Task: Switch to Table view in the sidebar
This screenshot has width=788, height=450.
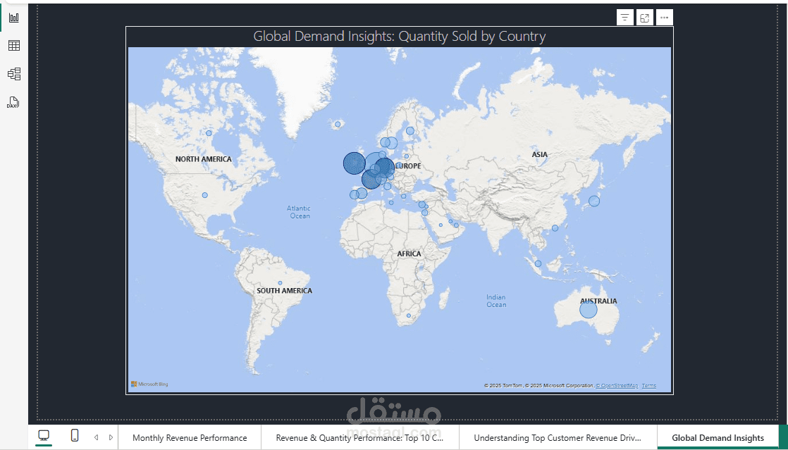Action: [x=14, y=46]
